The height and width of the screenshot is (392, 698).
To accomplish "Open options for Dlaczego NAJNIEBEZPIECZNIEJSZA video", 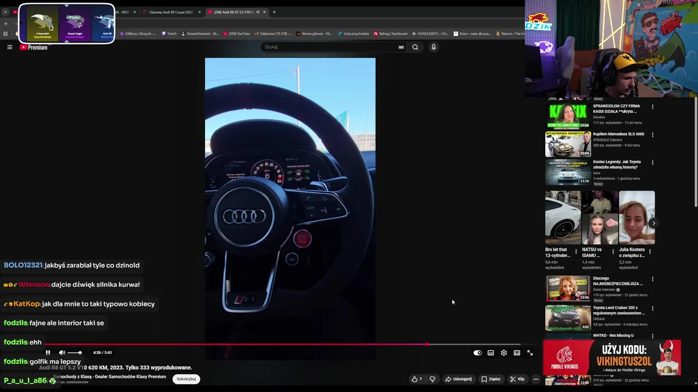I will coord(652,279).
